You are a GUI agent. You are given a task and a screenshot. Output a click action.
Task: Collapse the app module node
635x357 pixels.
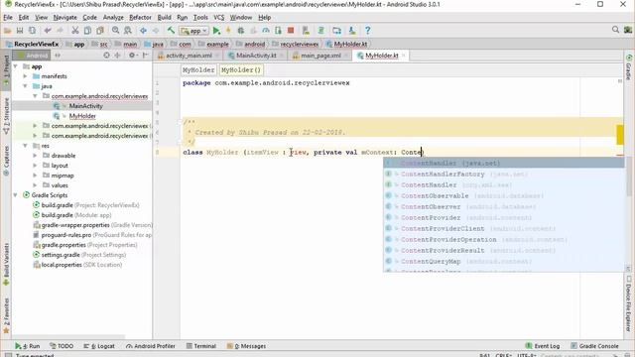[16, 66]
